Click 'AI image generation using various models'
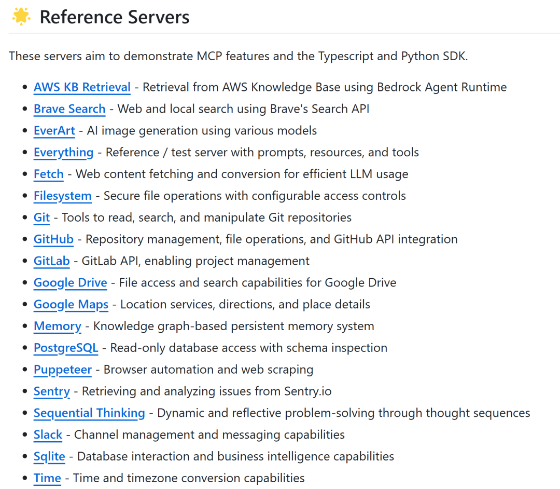 tap(202, 130)
